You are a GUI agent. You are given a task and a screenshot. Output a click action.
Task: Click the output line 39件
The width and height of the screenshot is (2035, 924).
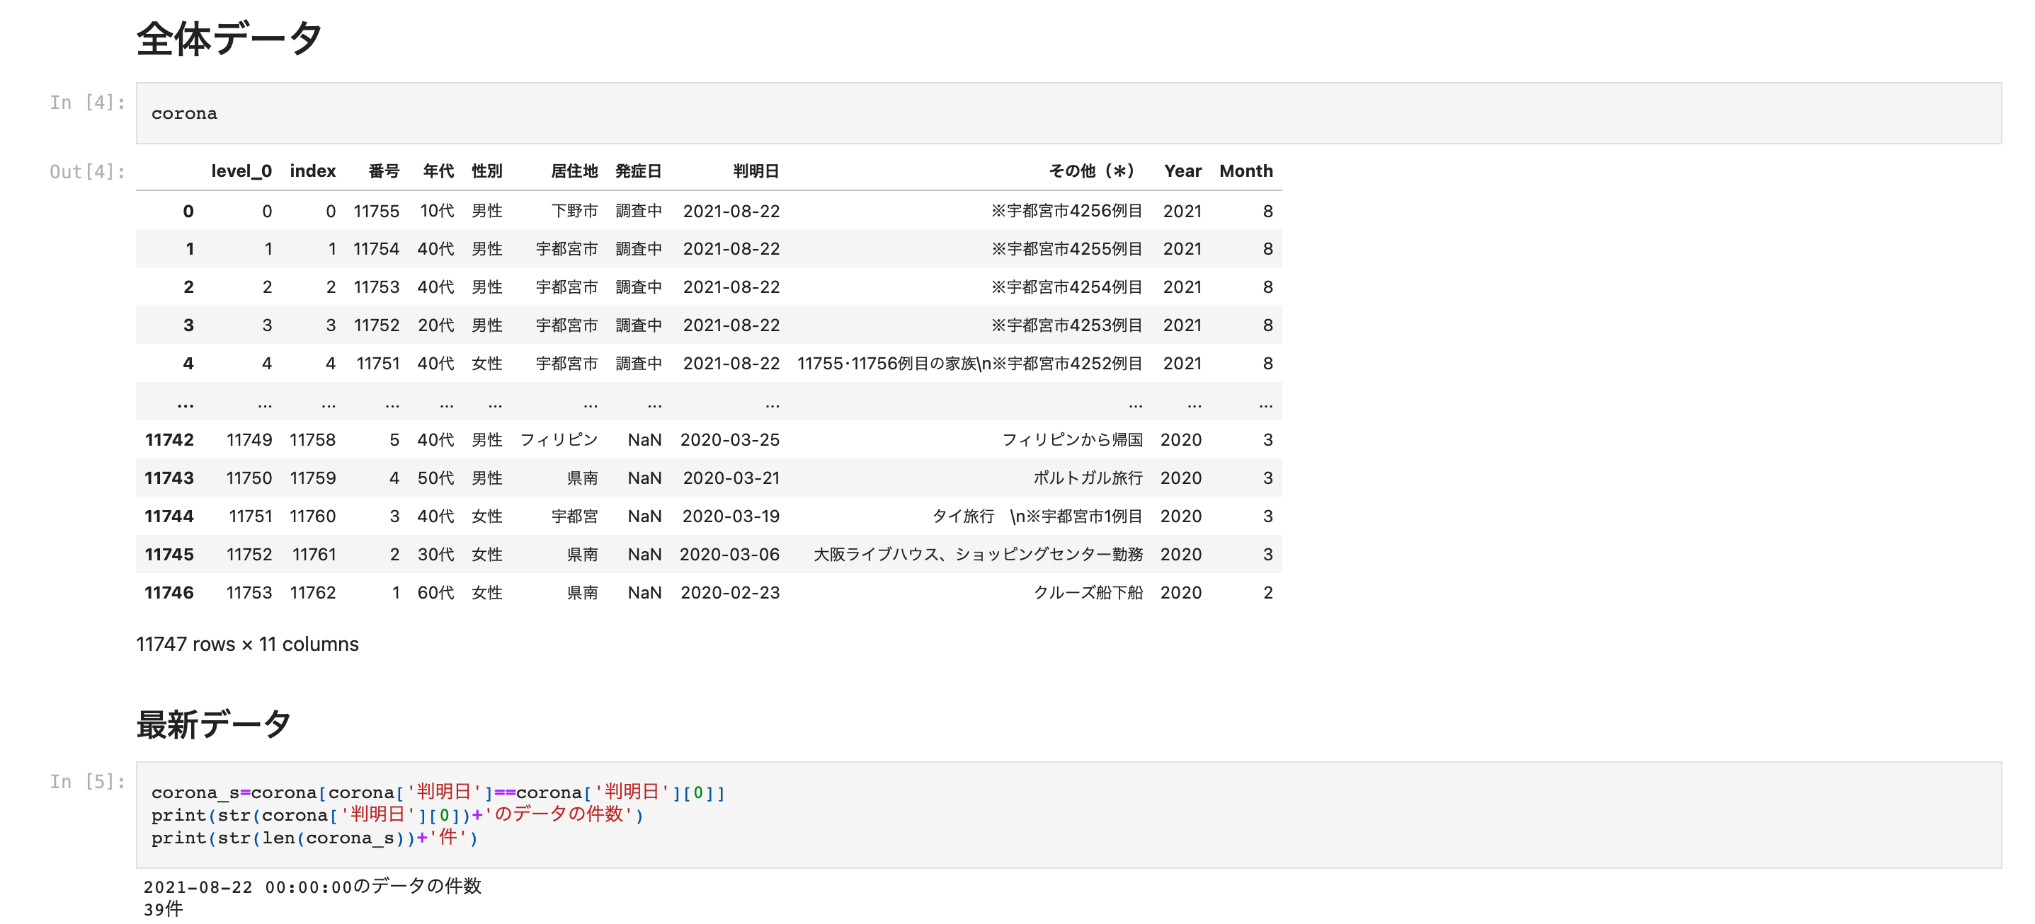pos(163,909)
